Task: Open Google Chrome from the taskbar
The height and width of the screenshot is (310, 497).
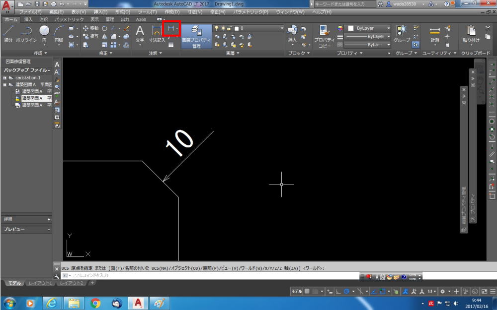Action: (x=95, y=303)
